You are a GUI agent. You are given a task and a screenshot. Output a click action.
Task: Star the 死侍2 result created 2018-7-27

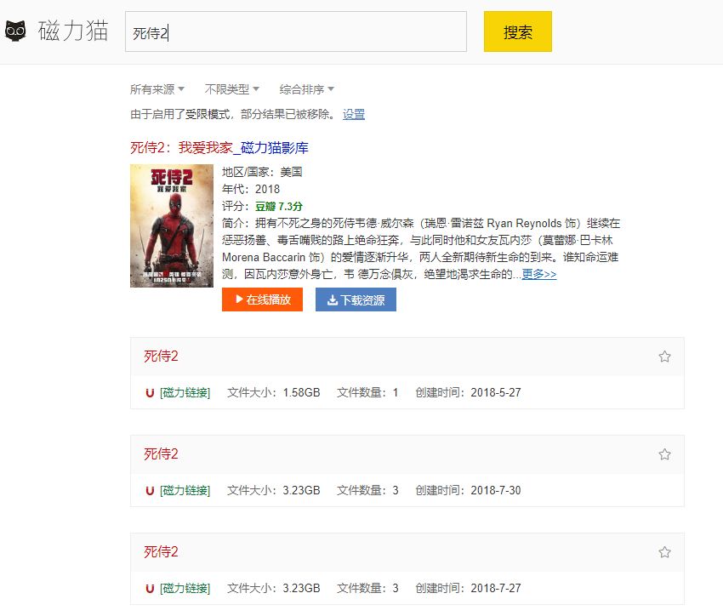click(x=664, y=552)
